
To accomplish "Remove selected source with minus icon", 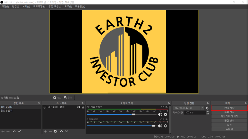I will [50, 131].
